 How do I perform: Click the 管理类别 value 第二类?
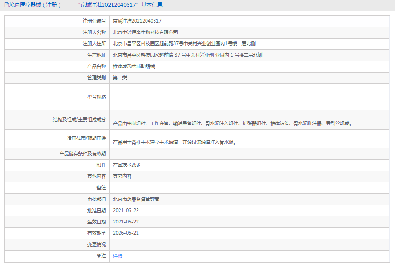click(x=120, y=78)
